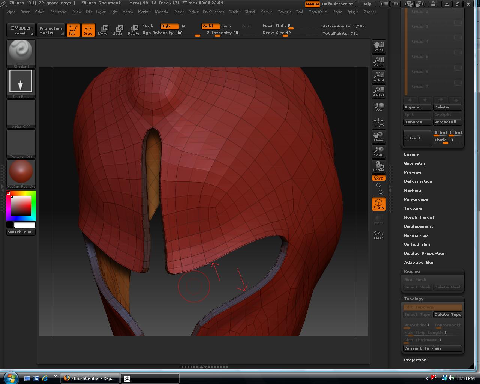The width and height of the screenshot is (480, 384).
Task: Expand the Geometry subpalette
Action: [x=415, y=163]
